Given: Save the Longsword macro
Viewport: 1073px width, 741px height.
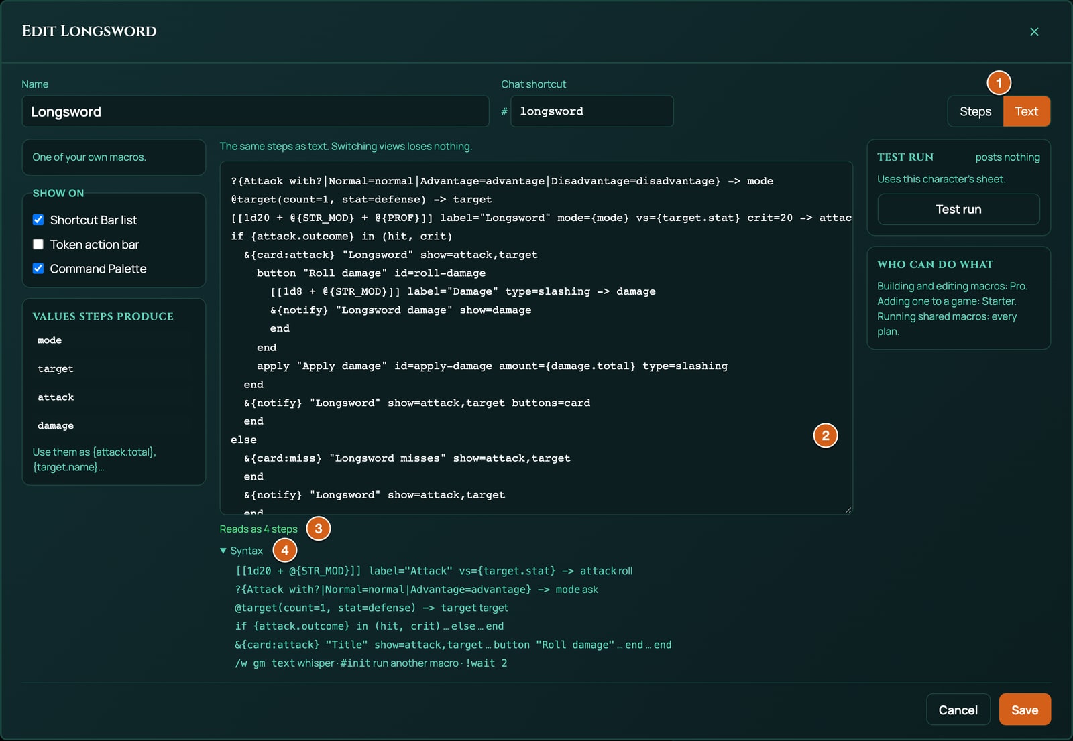Looking at the screenshot, I should pos(1025,710).
